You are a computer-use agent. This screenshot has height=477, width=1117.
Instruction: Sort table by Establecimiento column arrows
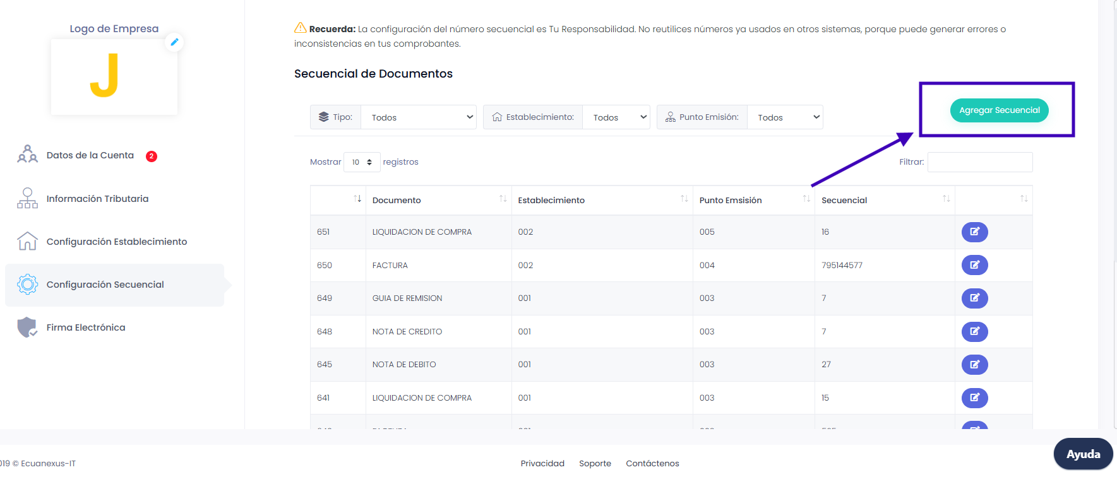coord(684,199)
